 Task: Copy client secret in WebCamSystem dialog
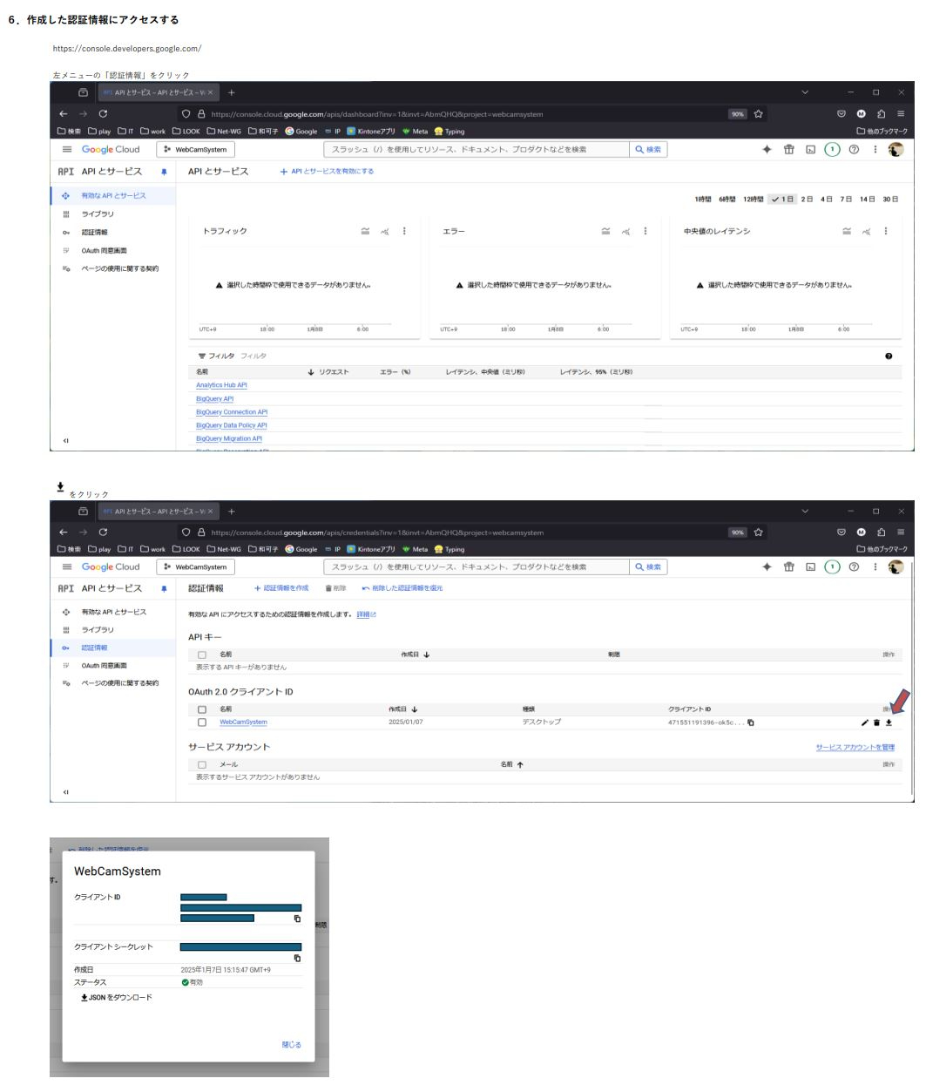(x=297, y=958)
